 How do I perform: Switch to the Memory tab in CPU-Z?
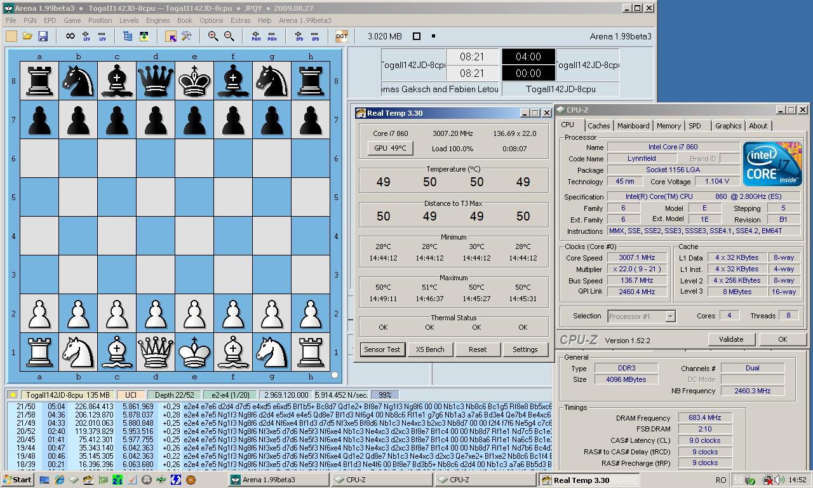pyautogui.click(x=669, y=126)
